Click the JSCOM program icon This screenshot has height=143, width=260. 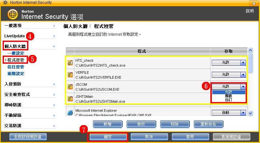pos(70,87)
